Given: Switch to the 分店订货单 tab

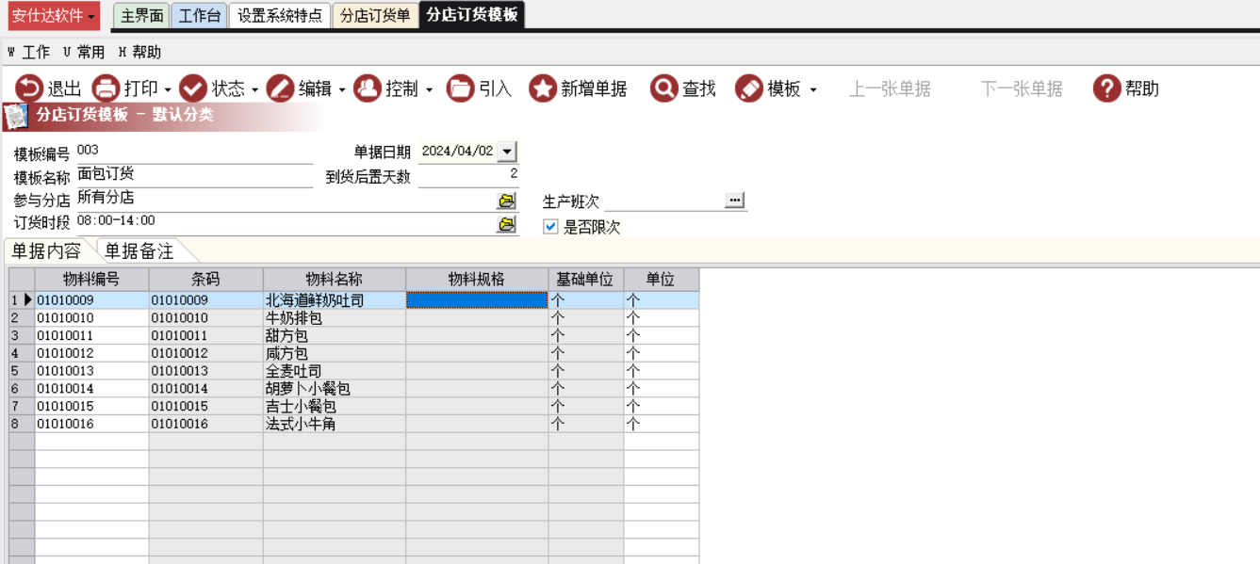Looking at the screenshot, I should tap(375, 16).
